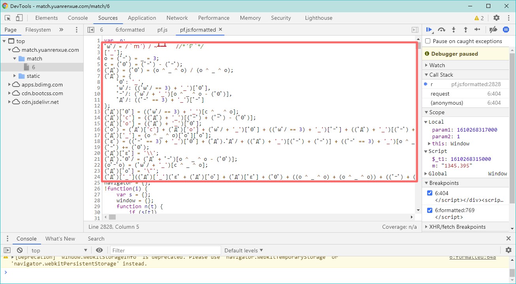Click the console Filter input field

165,250
